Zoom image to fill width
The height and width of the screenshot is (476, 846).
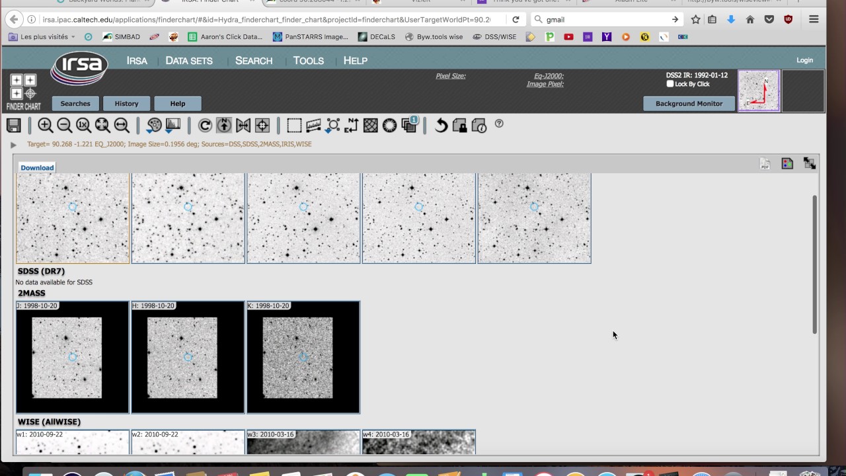pyautogui.click(x=122, y=125)
